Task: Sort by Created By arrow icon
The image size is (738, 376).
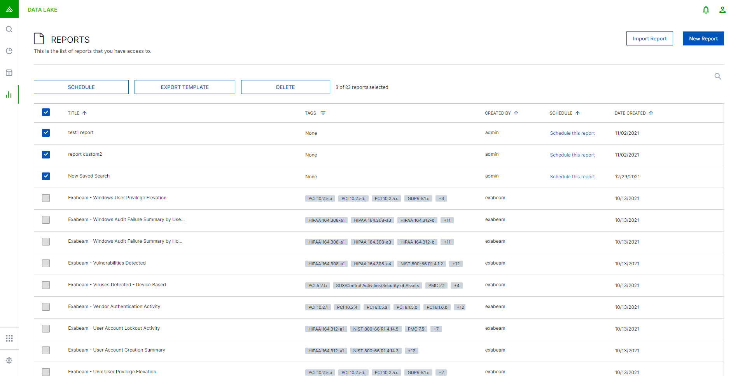Action: (516, 113)
